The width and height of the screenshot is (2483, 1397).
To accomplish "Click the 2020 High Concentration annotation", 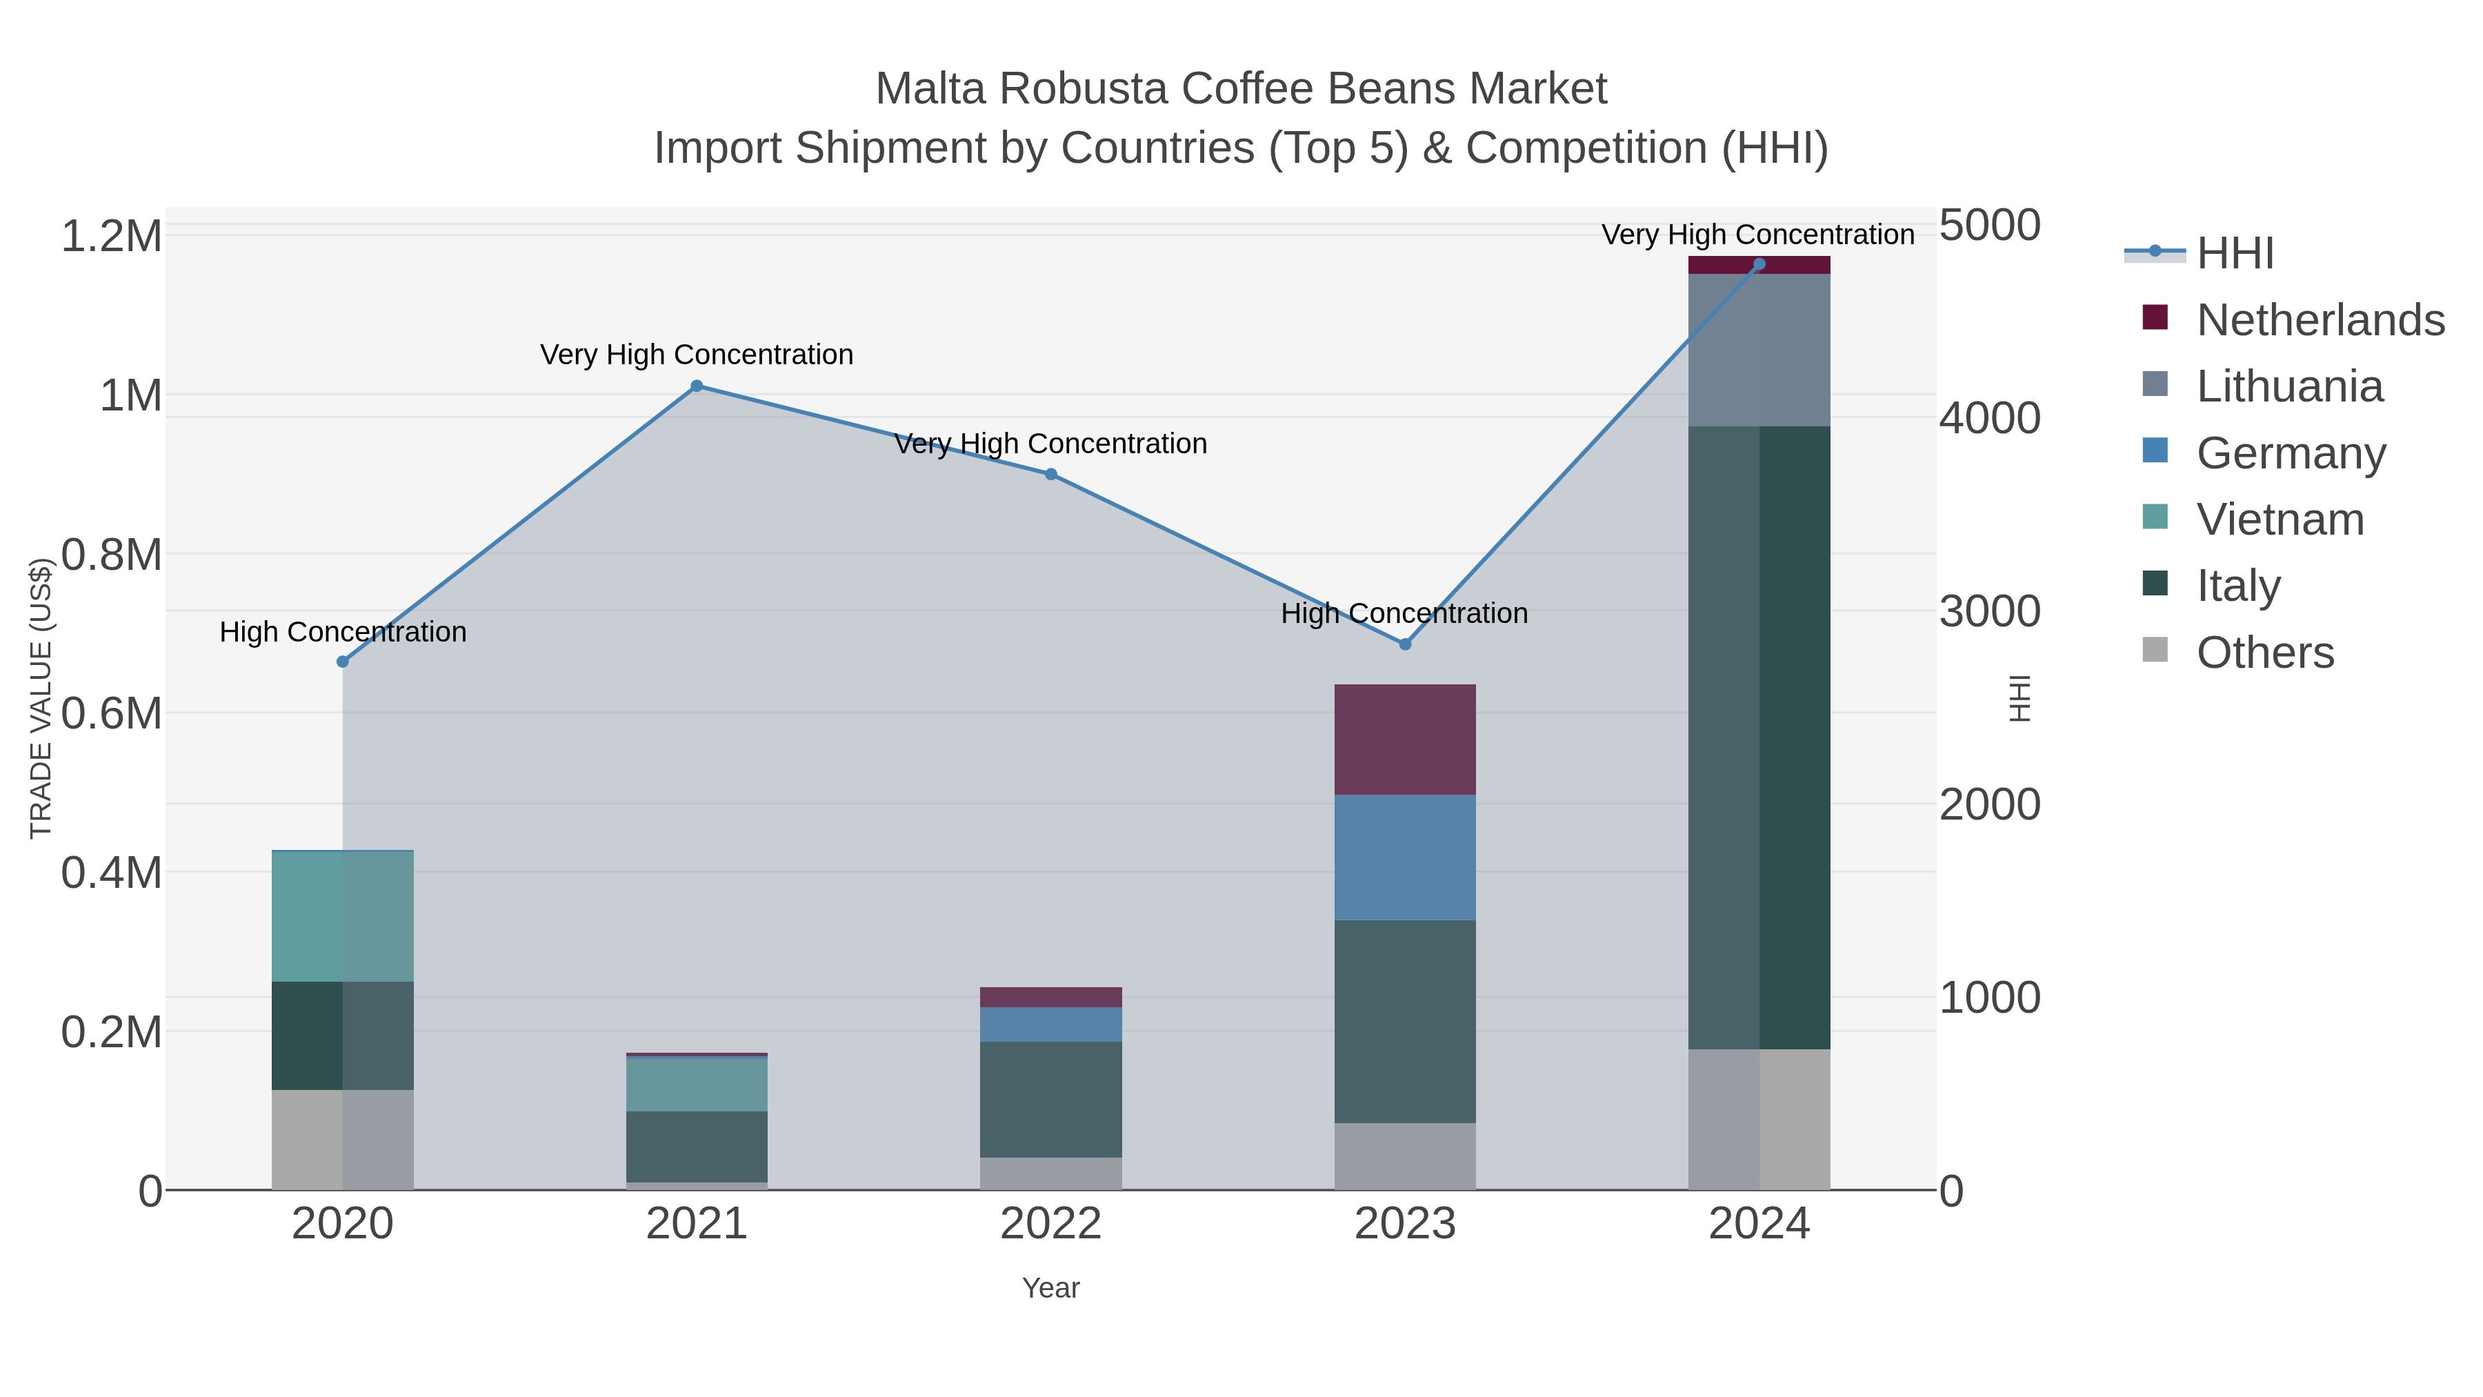I will point(343,631).
